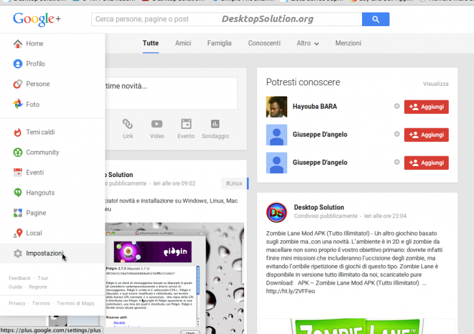Click the #Linux hashtag tag
Viewport: 474px width, 334px height.
click(234, 184)
